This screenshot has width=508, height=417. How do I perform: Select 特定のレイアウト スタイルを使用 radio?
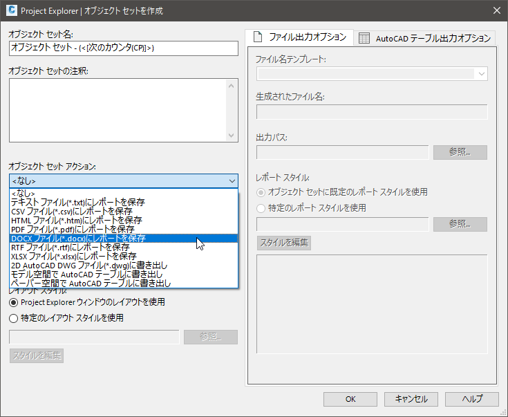pos(66,318)
